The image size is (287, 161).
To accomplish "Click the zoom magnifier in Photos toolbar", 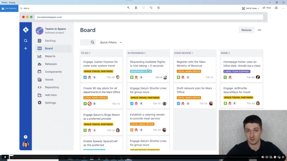I will [128, 8].
